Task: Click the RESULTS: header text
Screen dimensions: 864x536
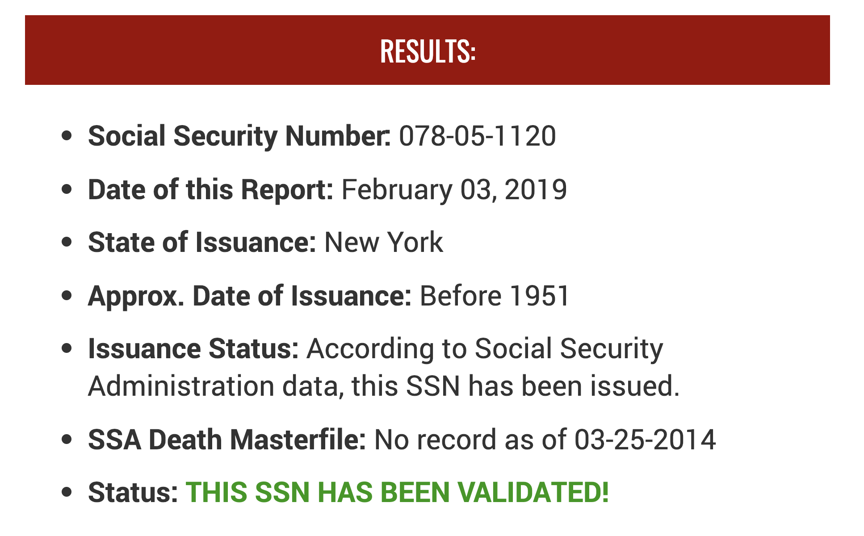Action: point(428,50)
